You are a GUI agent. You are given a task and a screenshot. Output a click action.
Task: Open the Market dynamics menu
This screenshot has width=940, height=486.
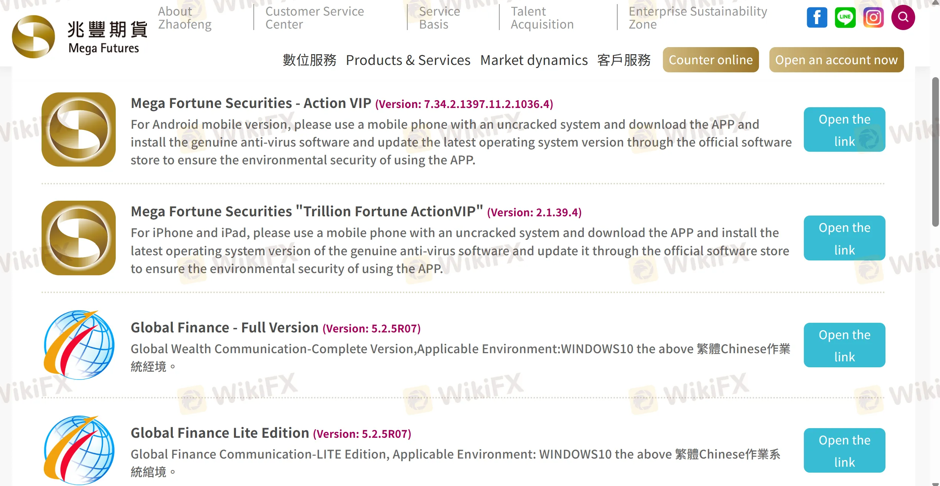(x=534, y=60)
